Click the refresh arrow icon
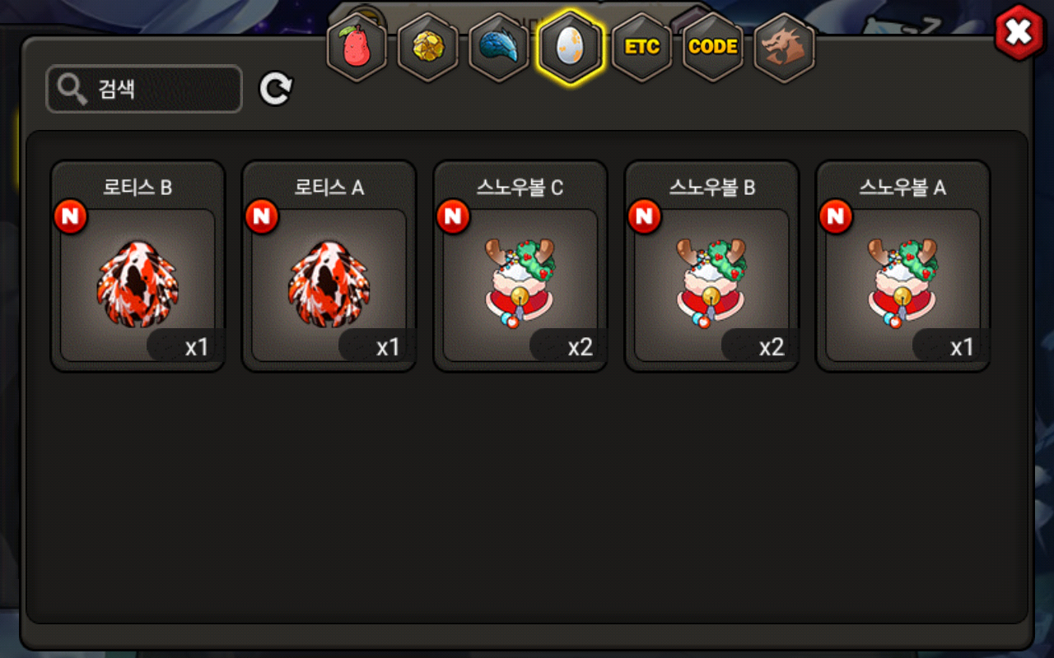 (x=276, y=89)
